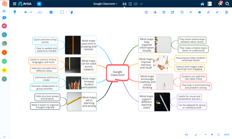
Task: Toggle the comments chat panel
Action: [199, 12]
